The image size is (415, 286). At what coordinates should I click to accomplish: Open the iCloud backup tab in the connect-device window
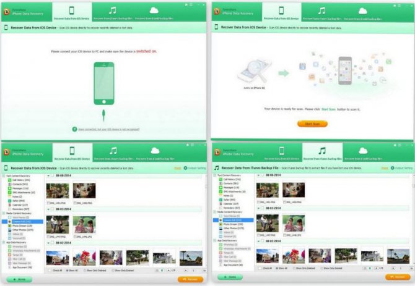(154, 12)
